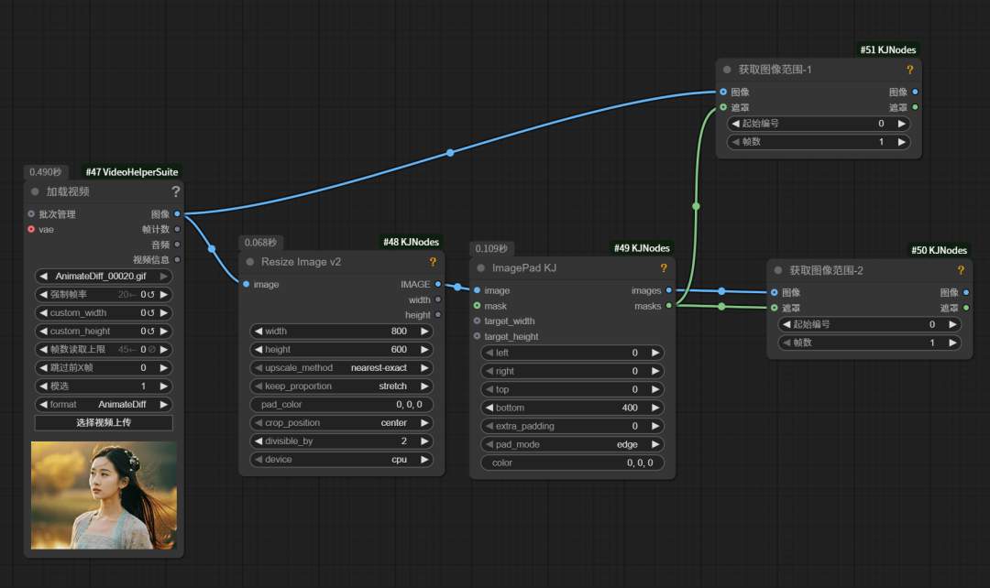Open the upscale_method dropdown
Viewport: 990px width, 588px height.
(341, 368)
